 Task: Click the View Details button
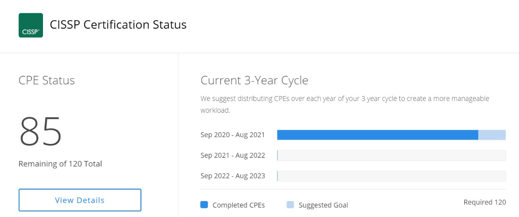pos(80,200)
